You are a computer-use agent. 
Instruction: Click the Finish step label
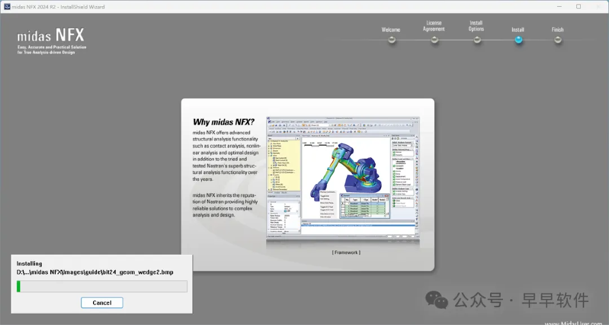point(557,29)
